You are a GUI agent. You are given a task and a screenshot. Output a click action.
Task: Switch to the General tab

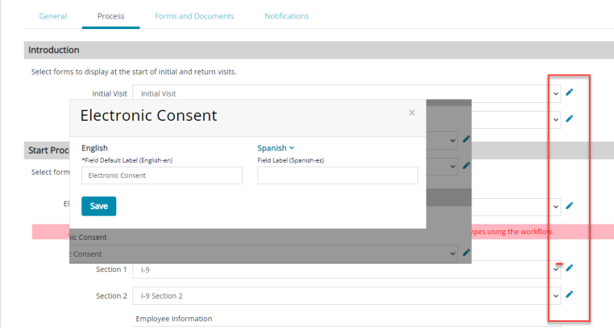tap(53, 16)
